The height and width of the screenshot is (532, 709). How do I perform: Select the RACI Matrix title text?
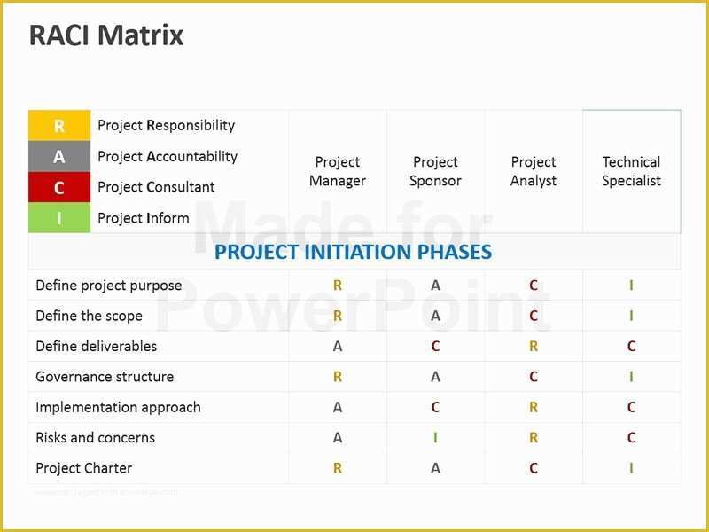pos(106,35)
